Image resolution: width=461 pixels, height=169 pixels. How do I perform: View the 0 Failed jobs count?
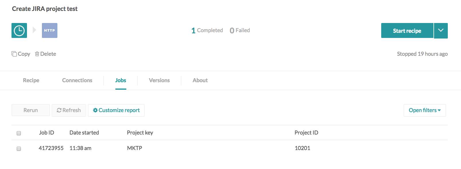pos(240,30)
